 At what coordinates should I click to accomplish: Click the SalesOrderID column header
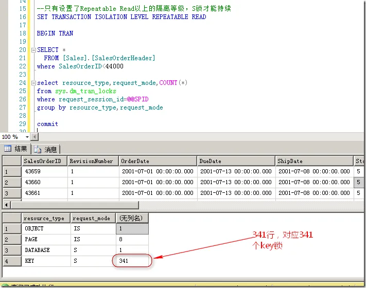[44, 161]
